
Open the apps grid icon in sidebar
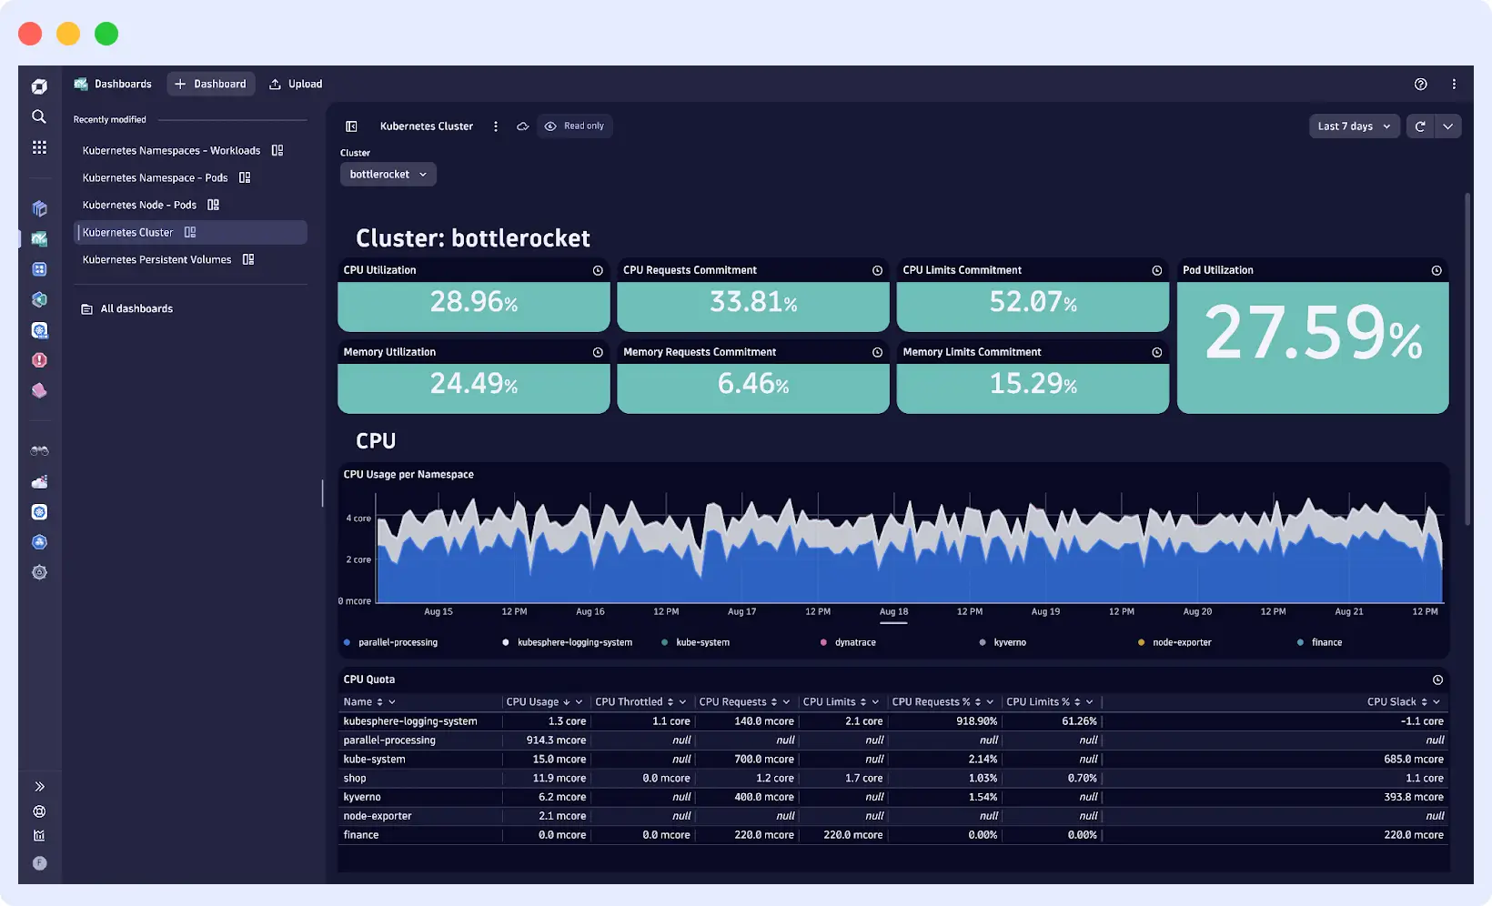coord(38,146)
